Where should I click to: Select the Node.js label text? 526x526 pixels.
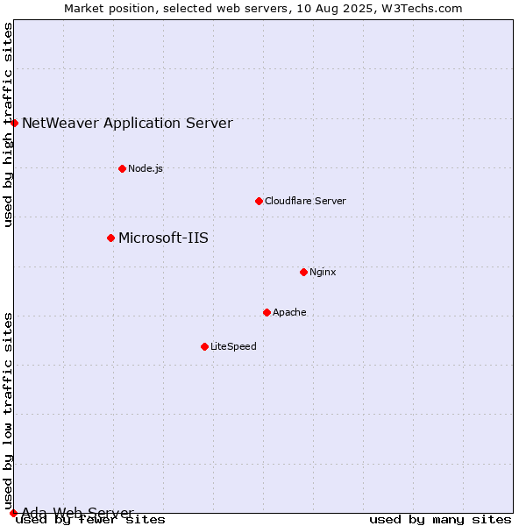click(x=146, y=168)
